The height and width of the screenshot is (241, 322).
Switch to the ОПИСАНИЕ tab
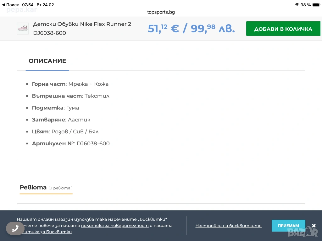[x=47, y=61]
